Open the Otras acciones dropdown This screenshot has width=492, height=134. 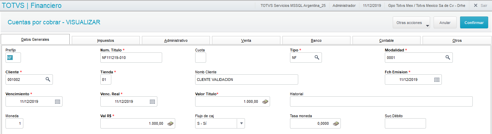(x=412, y=23)
